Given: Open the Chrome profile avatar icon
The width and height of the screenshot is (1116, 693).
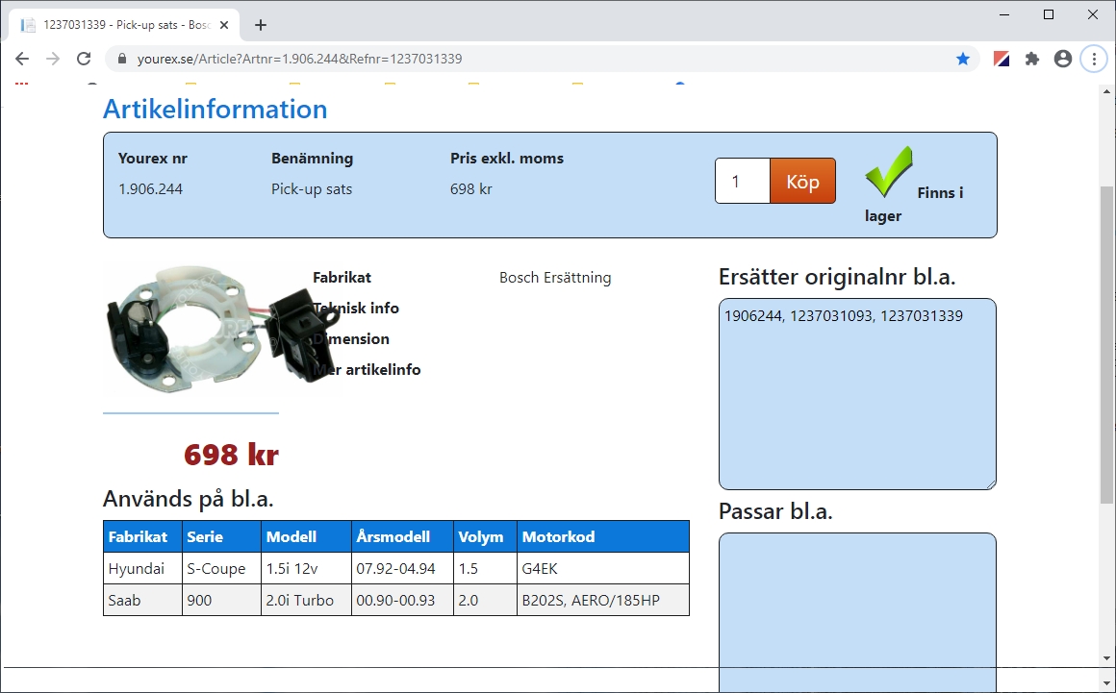Looking at the screenshot, I should coord(1063,59).
